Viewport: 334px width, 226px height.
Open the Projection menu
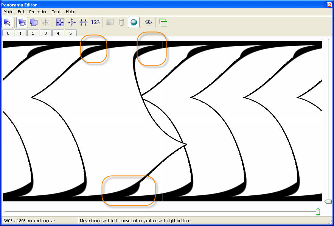[x=38, y=12]
